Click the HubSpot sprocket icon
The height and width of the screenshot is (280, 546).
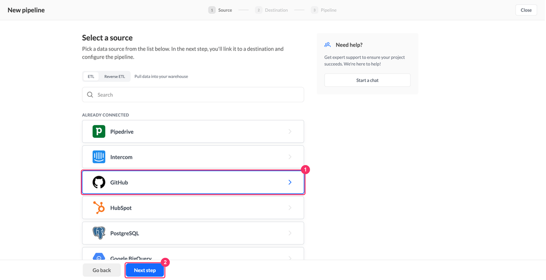tap(99, 208)
